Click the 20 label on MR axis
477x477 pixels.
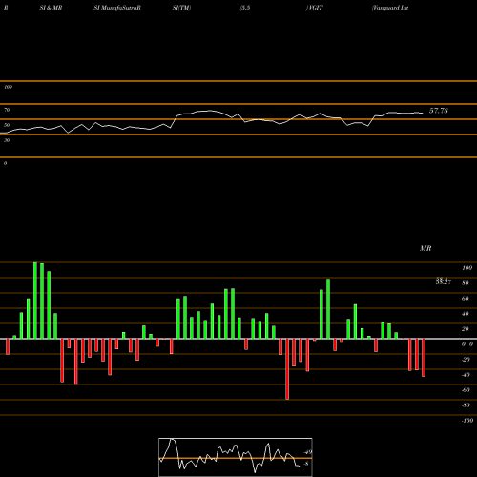[465, 329]
